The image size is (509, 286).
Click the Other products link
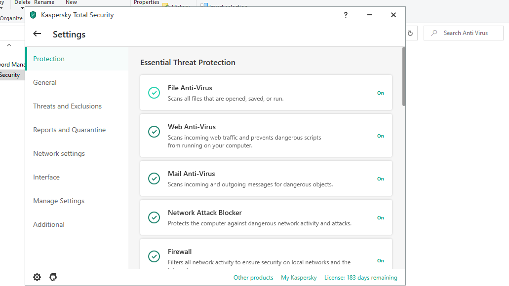pos(253,278)
